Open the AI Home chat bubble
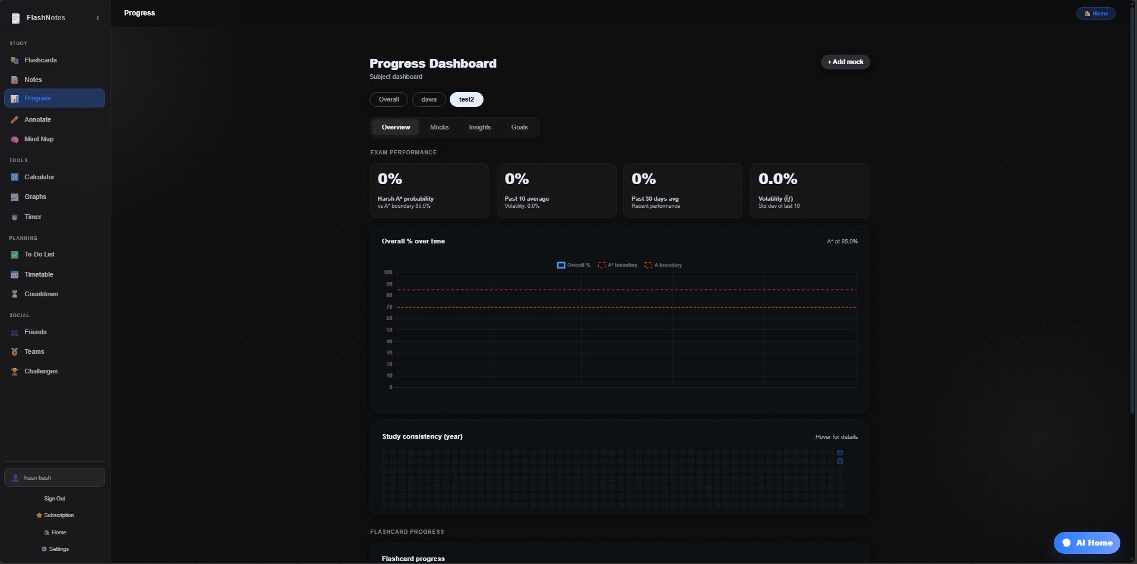Viewport: 1137px width, 564px height. (1087, 543)
